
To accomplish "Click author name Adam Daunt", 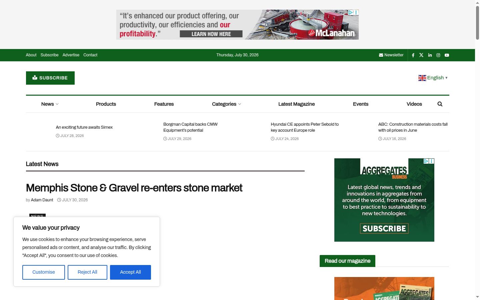I will click(x=42, y=200).
